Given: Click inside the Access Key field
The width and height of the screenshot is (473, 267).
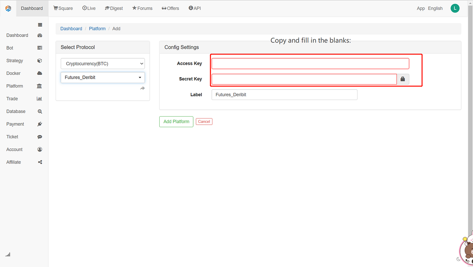Looking at the screenshot, I should 310,63.
